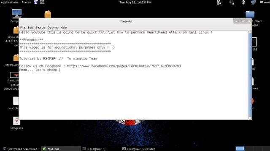270x151 pixels.
Task: Open the Help menu
Action: [x=64, y=28]
